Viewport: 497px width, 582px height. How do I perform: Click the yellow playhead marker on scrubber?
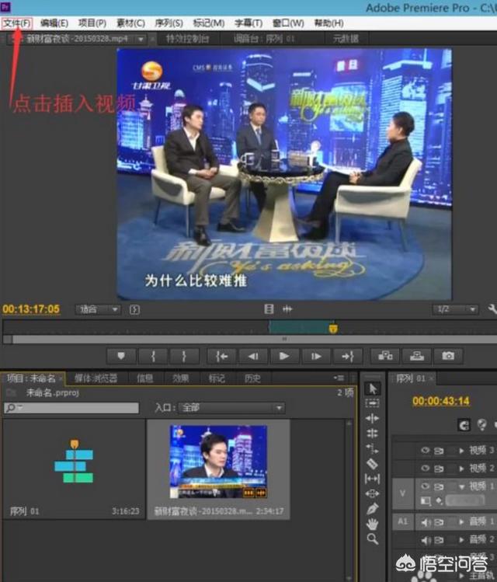[333, 329]
